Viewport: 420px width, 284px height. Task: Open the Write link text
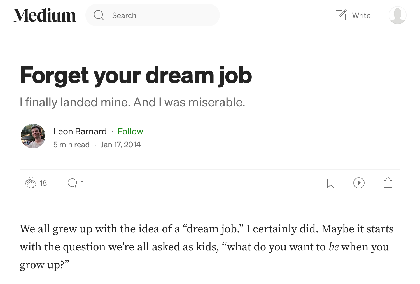361,15
